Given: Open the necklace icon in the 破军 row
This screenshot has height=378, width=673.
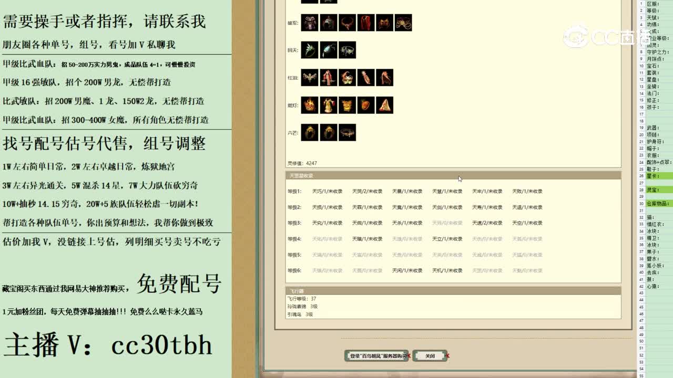Looking at the screenshot, I should click(x=347, y=23).
